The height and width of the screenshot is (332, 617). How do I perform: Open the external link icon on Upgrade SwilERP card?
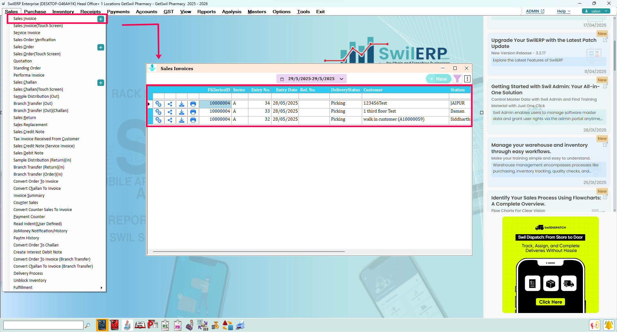(605, 40)
